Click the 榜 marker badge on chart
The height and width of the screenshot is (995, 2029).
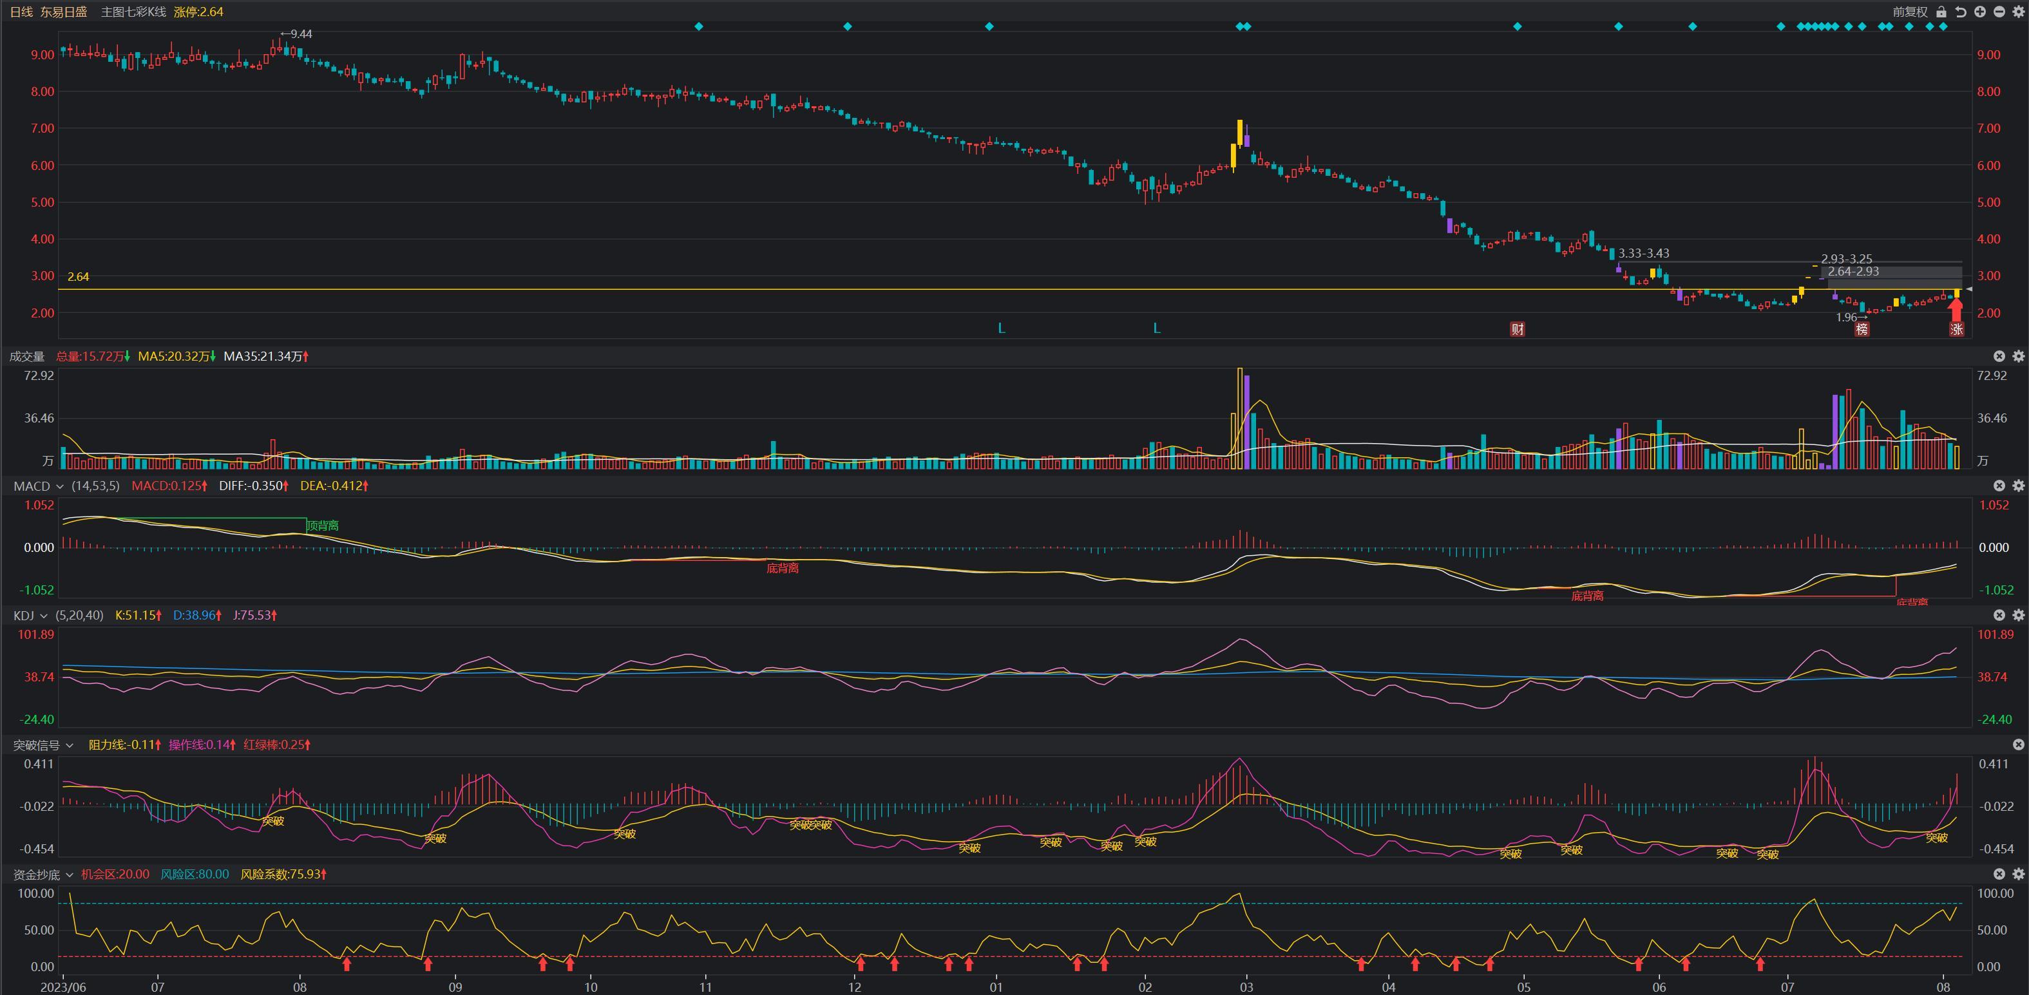click(1862, 329)
